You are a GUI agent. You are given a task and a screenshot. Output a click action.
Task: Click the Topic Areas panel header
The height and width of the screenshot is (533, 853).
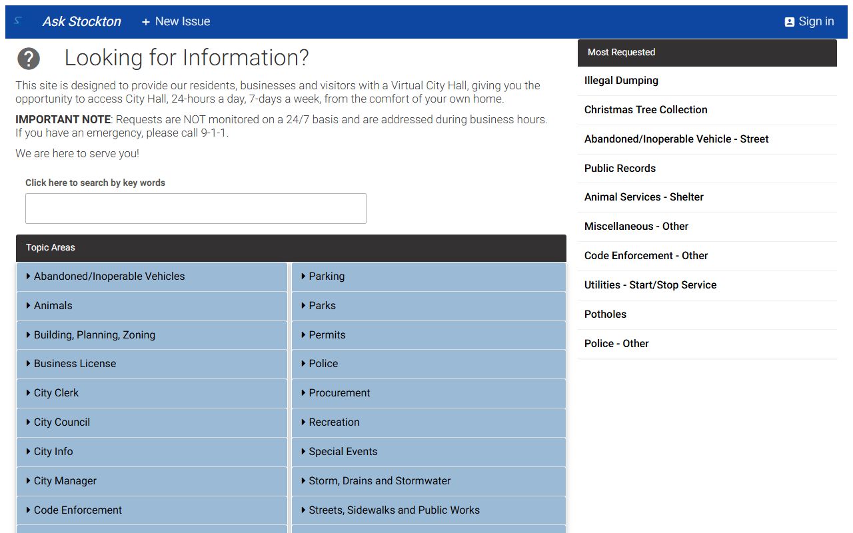coord(291,248)
